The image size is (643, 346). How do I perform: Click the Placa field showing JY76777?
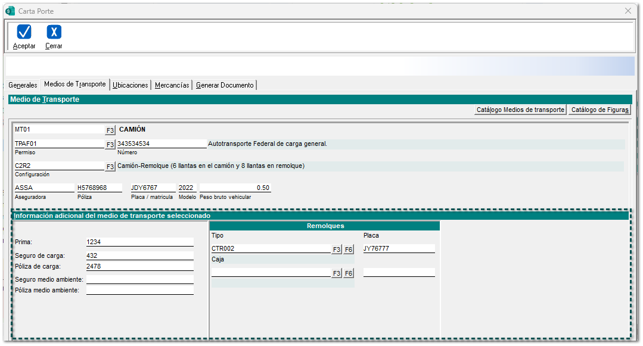399,248
